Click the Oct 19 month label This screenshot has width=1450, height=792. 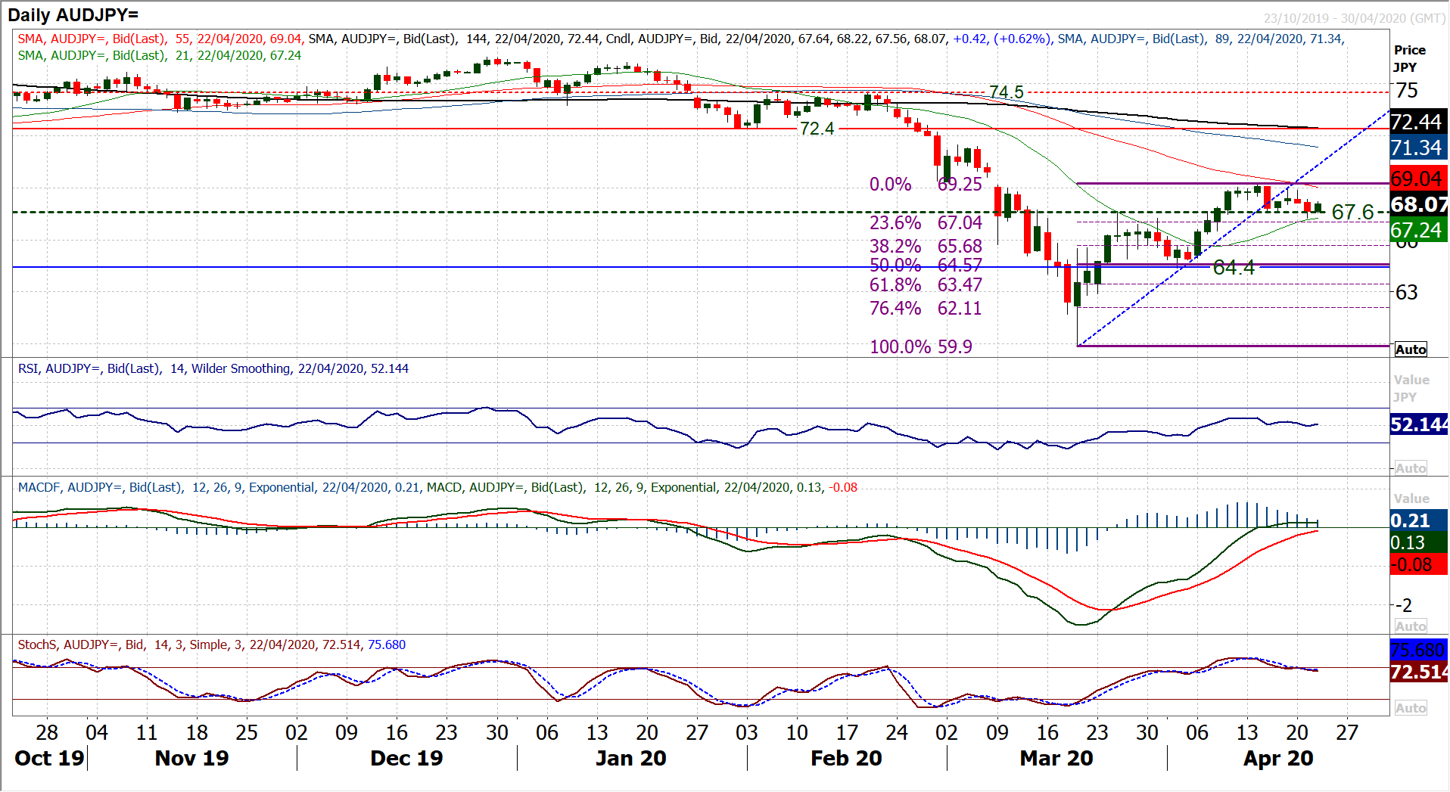(49, 758)
